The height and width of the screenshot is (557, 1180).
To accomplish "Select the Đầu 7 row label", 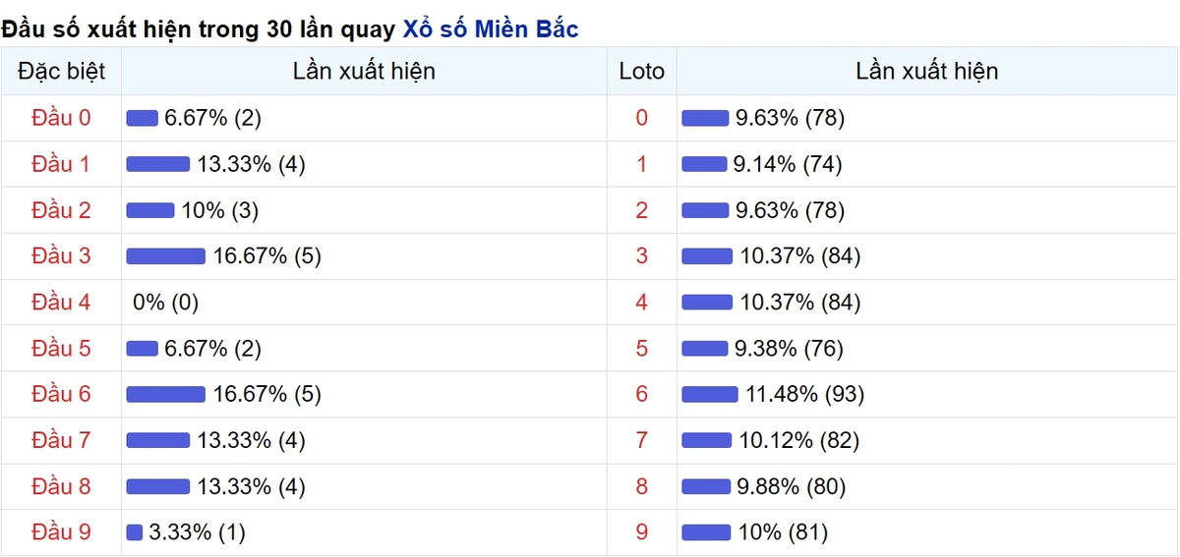I will click(x=61, y=441).
